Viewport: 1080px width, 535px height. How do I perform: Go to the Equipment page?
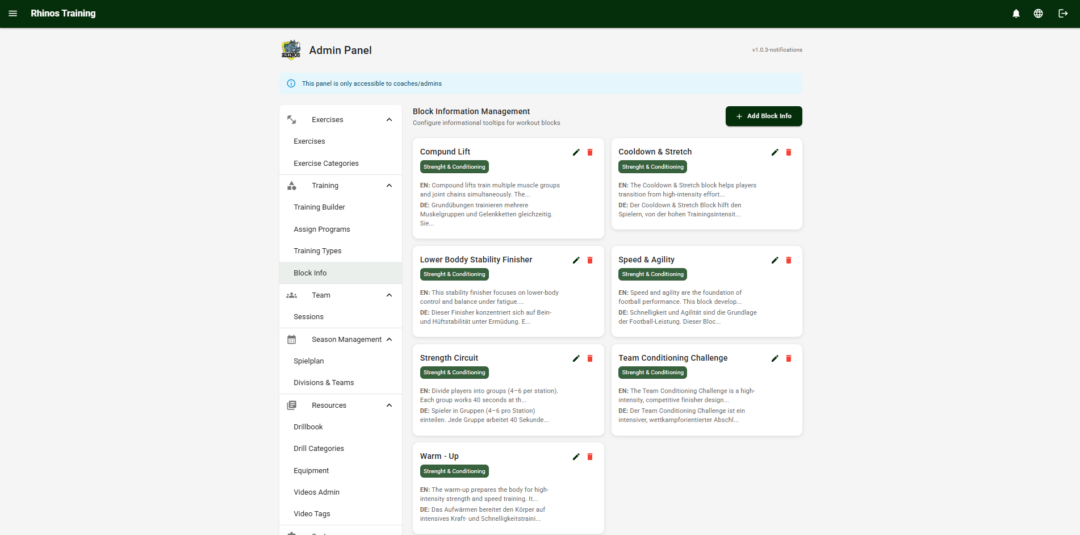[341, 471]
